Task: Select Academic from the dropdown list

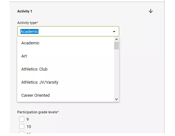Action: [66, 43]
